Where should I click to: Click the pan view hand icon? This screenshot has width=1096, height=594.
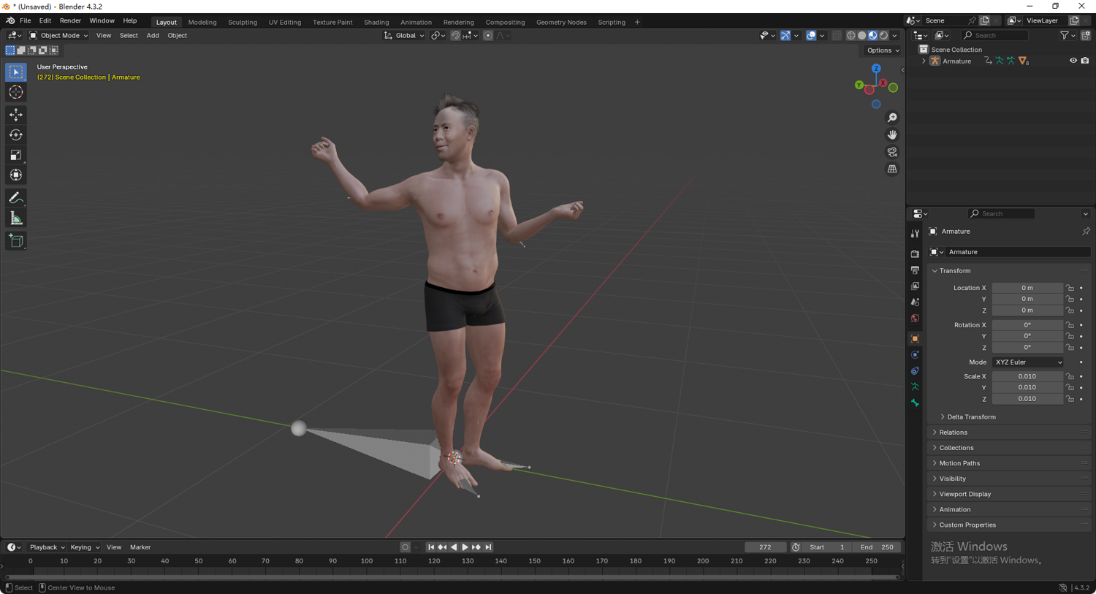pyautogui.click(x=892, y=134)
